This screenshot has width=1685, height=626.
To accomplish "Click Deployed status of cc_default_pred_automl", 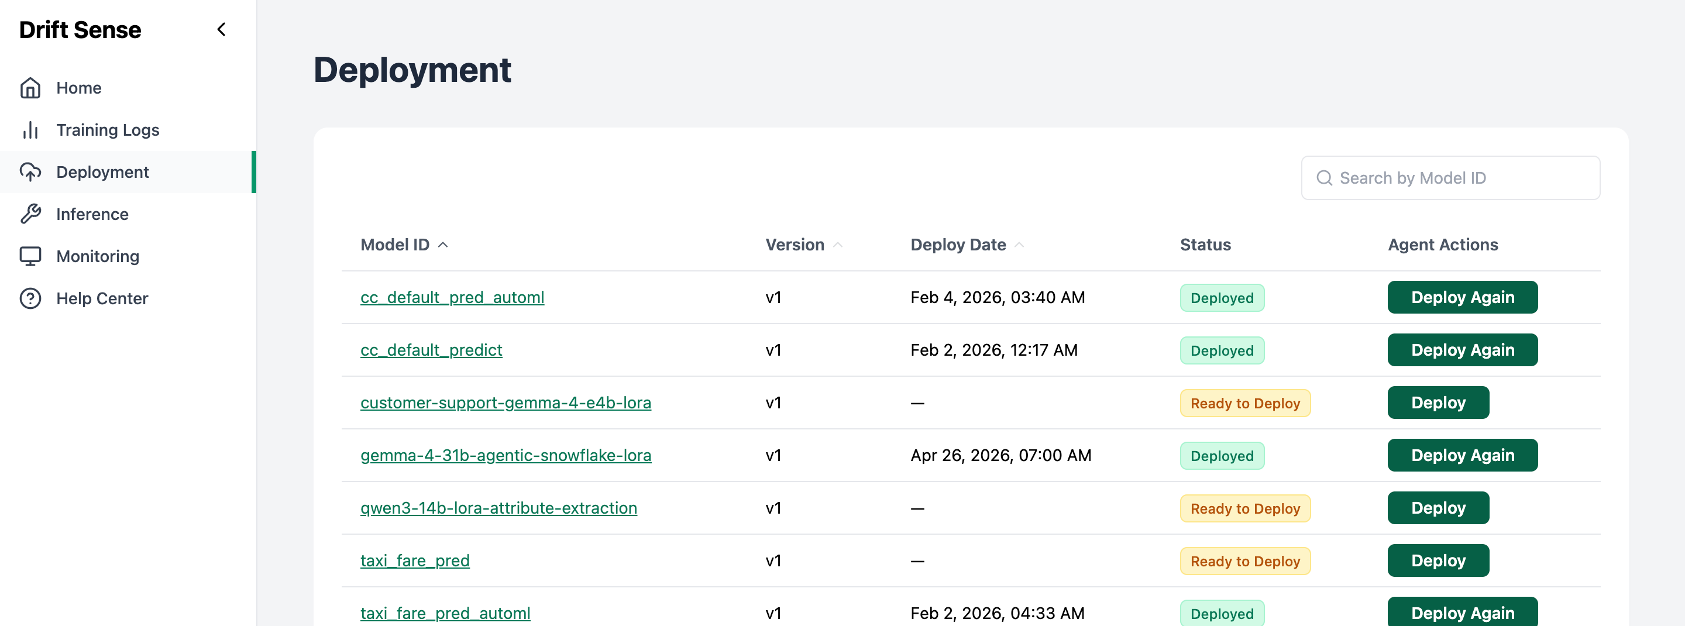I will 1222,298.
